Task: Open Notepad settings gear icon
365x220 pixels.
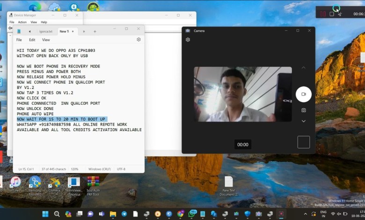Action: 139,40
